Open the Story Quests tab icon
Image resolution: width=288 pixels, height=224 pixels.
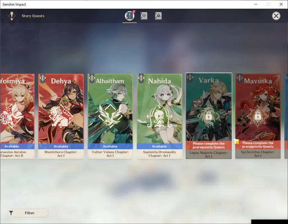coord(130,16)
